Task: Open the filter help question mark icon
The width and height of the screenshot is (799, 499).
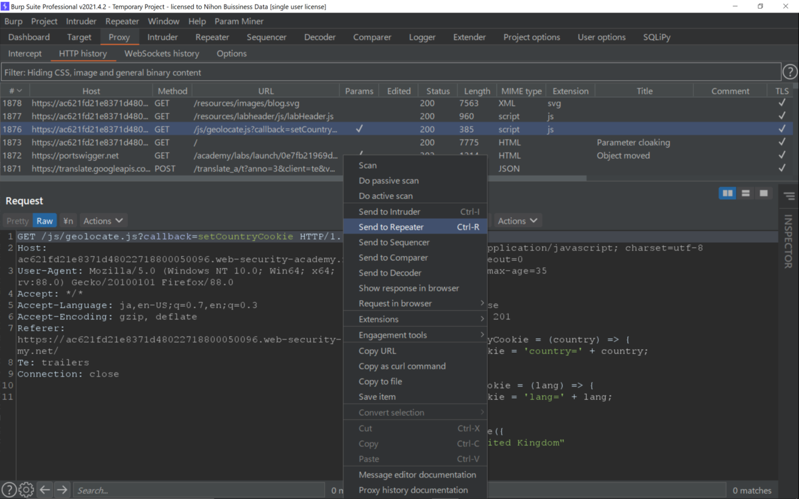Action: click(790, 72)
